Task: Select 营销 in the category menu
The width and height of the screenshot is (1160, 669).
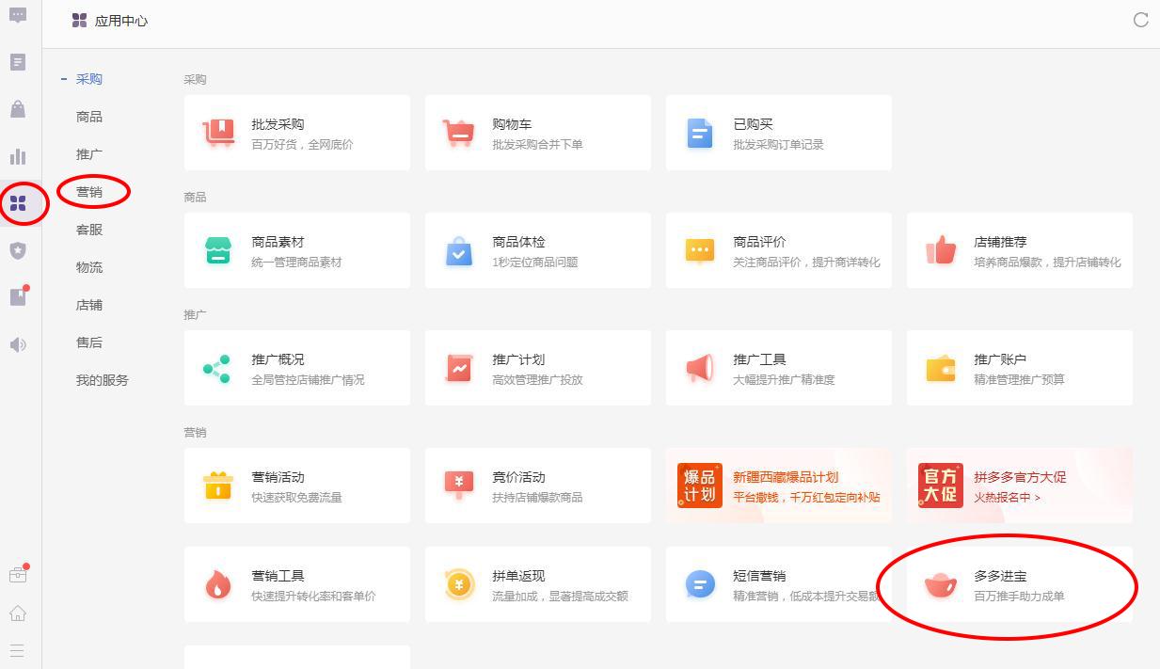Action: (89, 192)
